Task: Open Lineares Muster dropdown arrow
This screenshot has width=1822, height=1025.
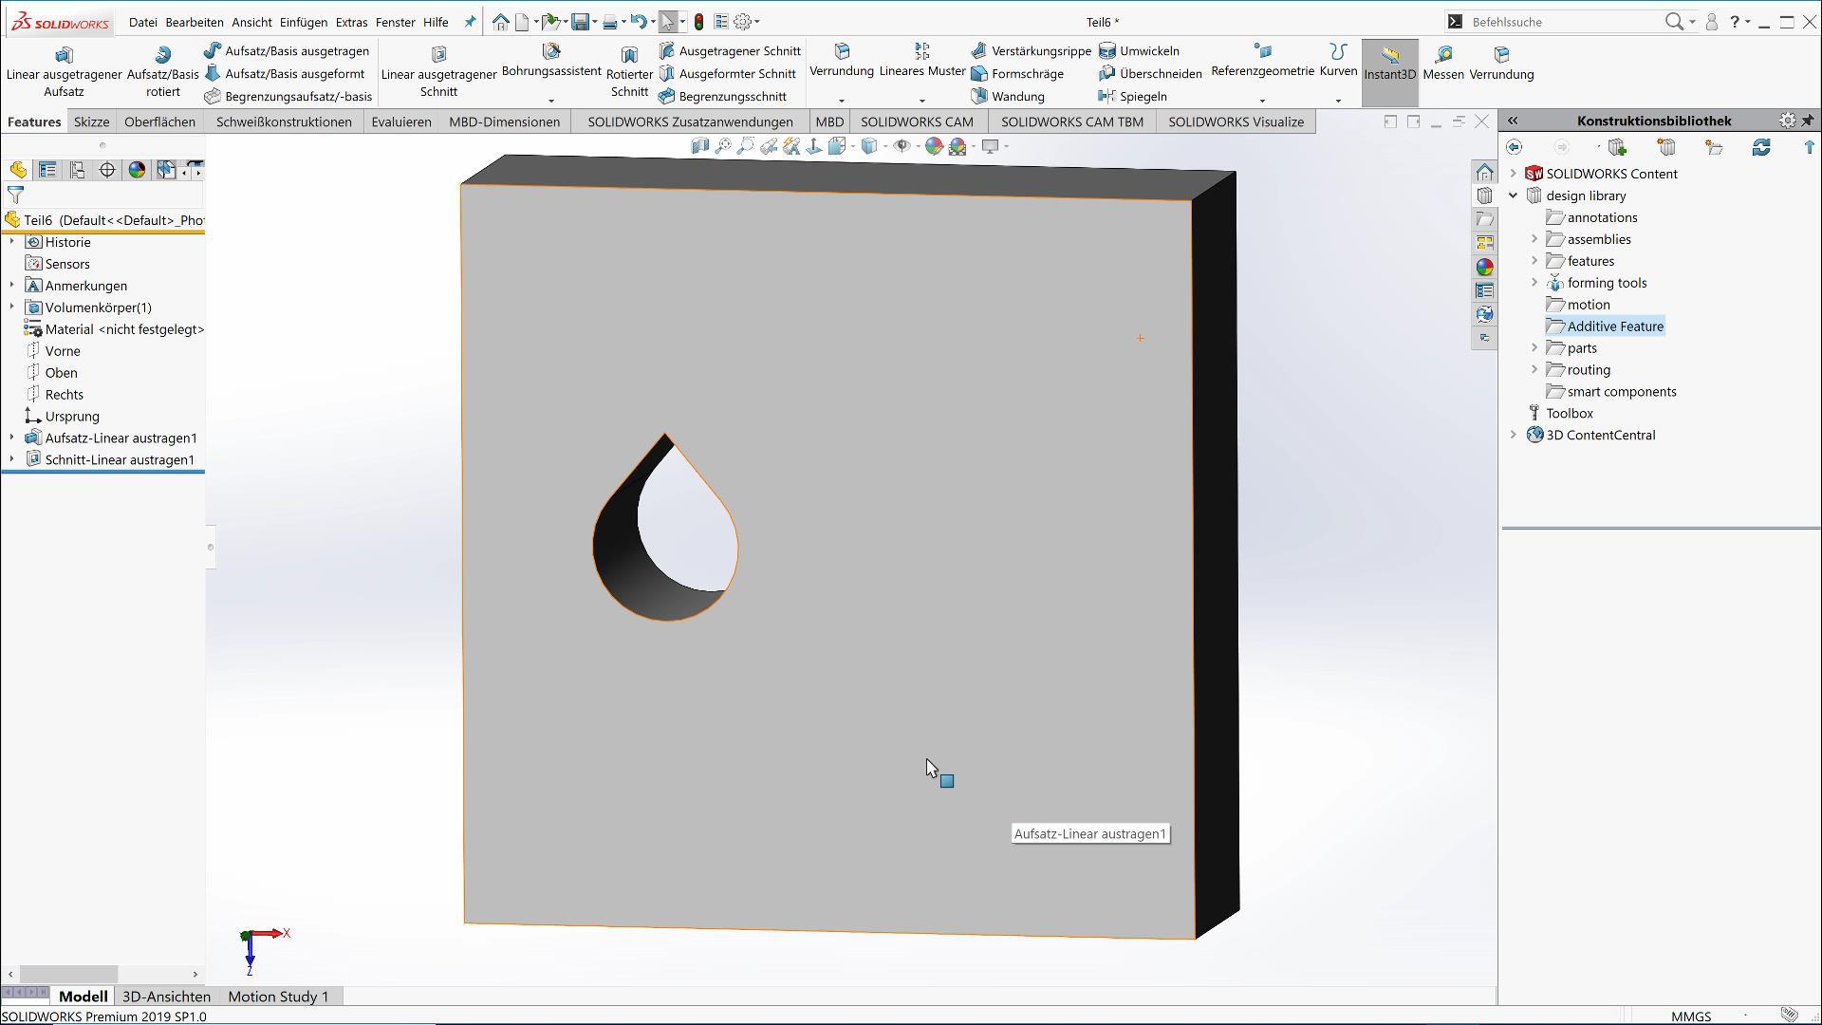Action: [x=921, y=101]
